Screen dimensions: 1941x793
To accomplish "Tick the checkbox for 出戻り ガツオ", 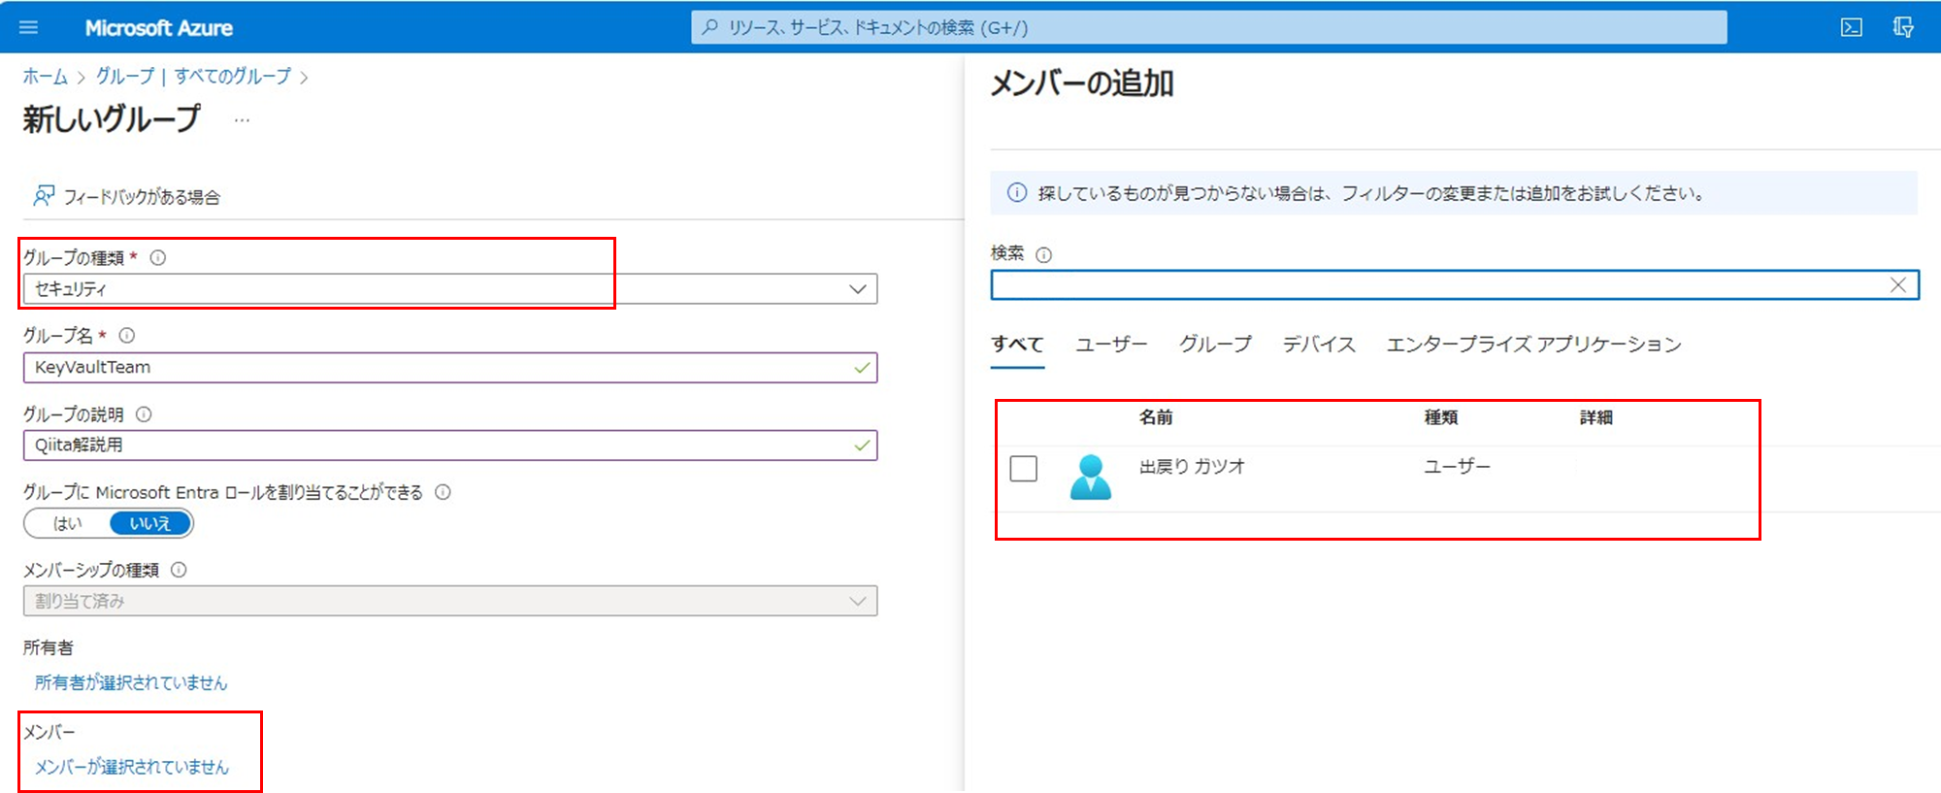I will [x=1024, y=469].
